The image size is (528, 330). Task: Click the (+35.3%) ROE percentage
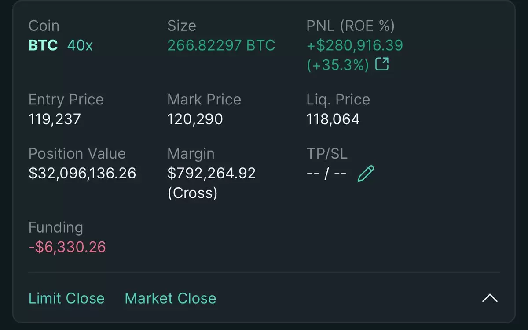pos(337,65)
